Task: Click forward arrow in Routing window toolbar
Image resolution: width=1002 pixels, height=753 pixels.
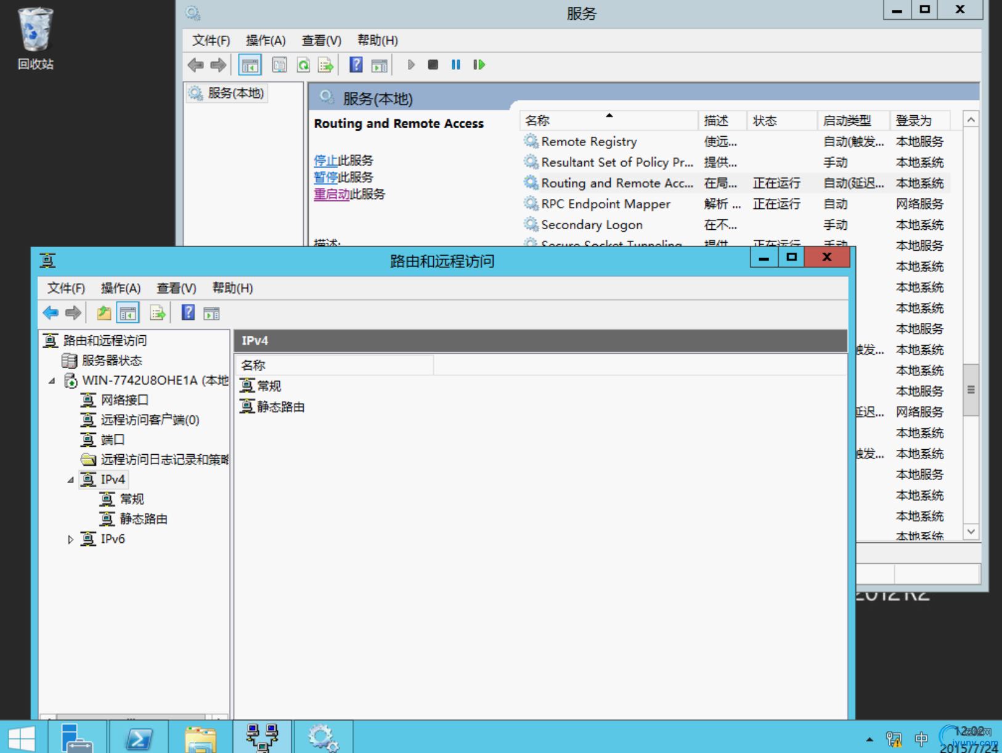Action: click(73, 313)
